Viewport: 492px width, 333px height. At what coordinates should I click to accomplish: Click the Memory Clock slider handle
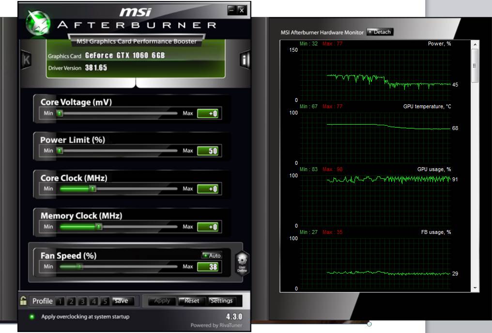99,227
